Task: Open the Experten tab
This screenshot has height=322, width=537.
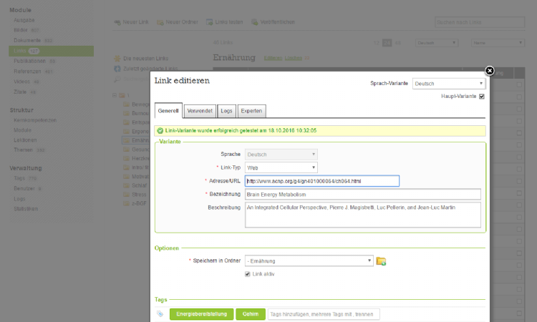Action: [x=251, y=111]
